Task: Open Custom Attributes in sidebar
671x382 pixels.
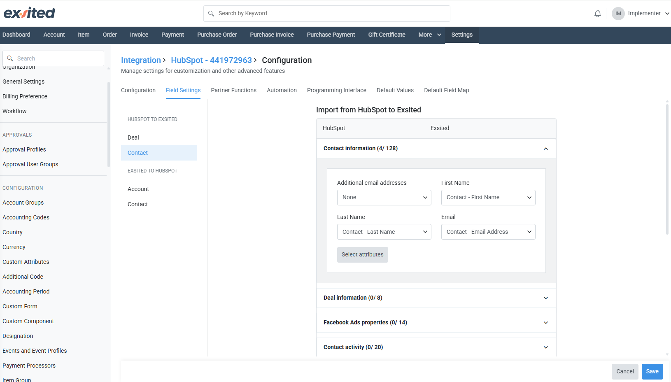Action: click(26, 262)
